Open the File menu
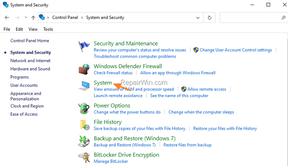Image resolution: width=288 pixels, height=166 pixels. 7,29
